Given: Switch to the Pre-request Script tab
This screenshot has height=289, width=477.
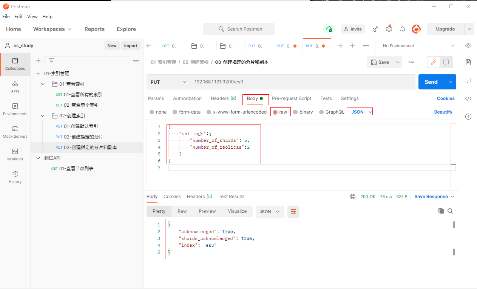Looking at the screenshot, I should [292, 98].
